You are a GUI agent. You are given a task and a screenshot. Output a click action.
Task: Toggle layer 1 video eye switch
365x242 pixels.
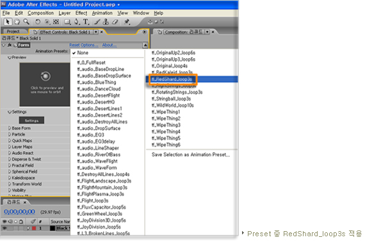(x=4, y=228)
